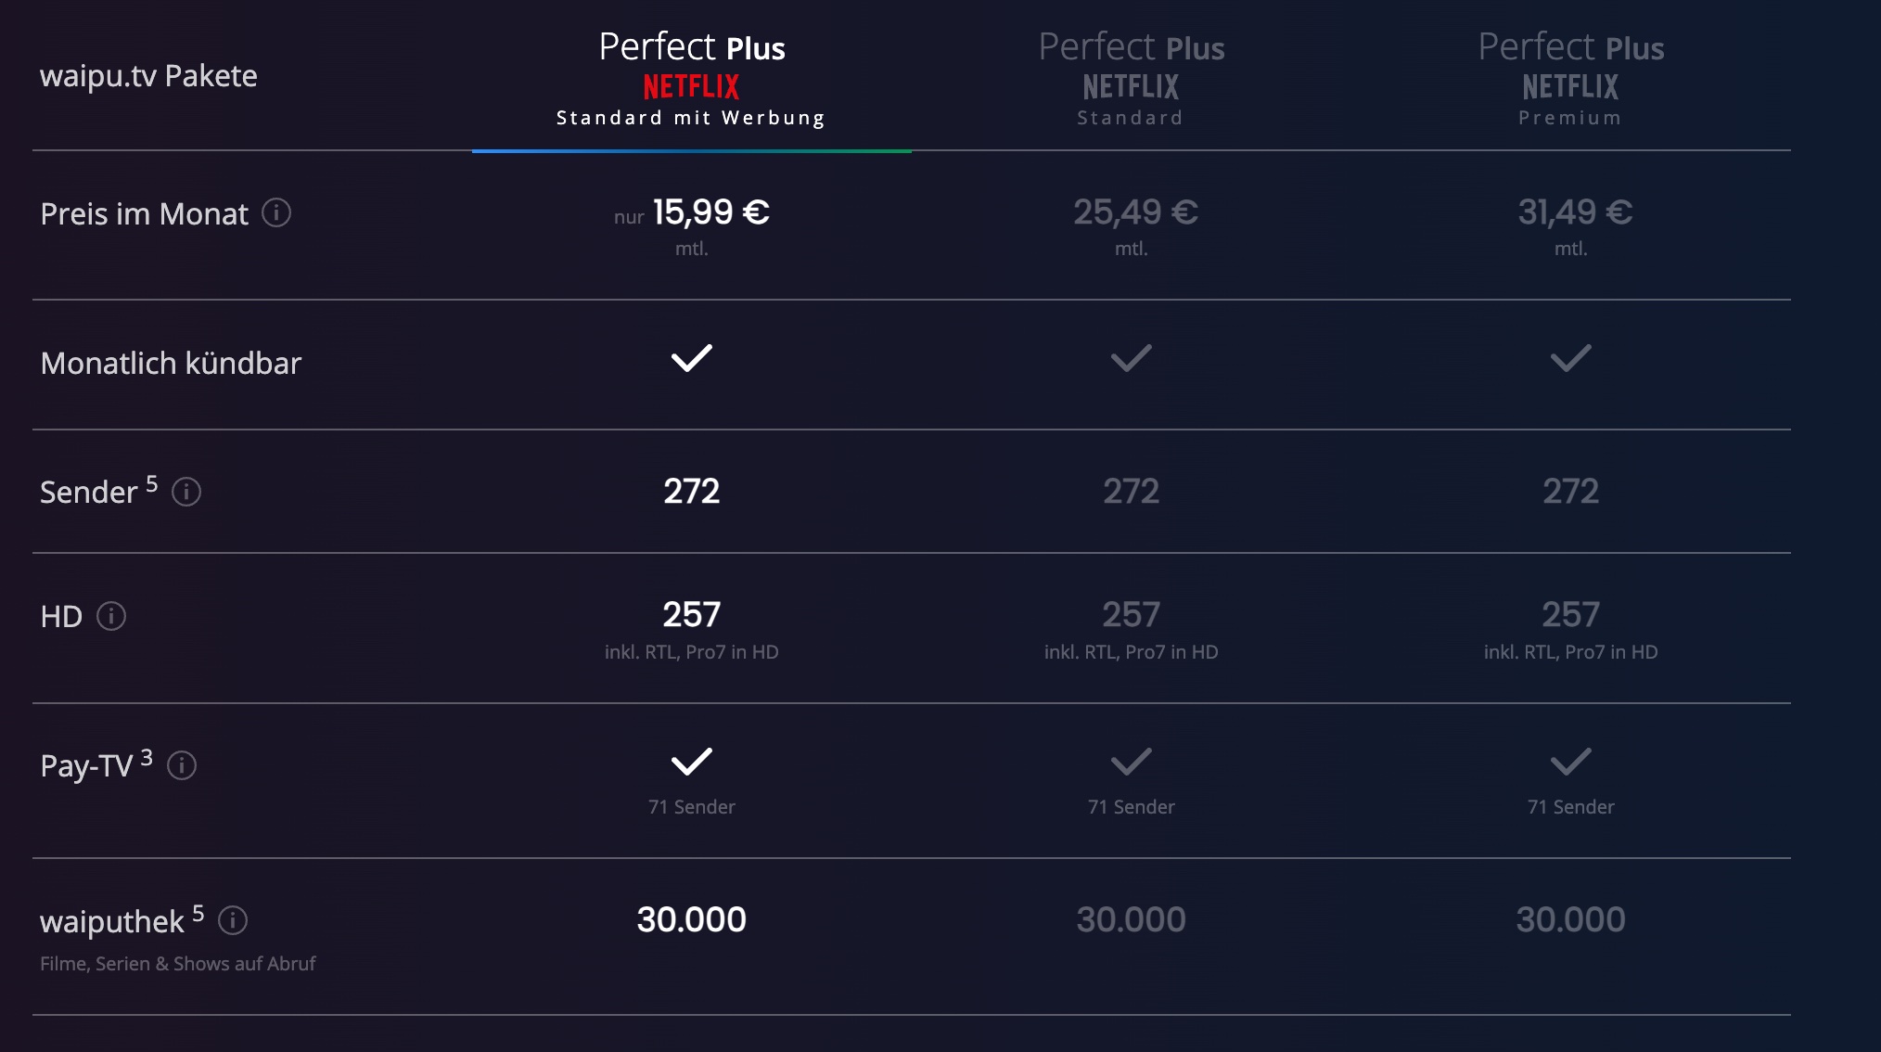This screenshot has height=1052, width=1881.
Task: Click grey Netflix logo above Standard
Action: (1131, 87)
